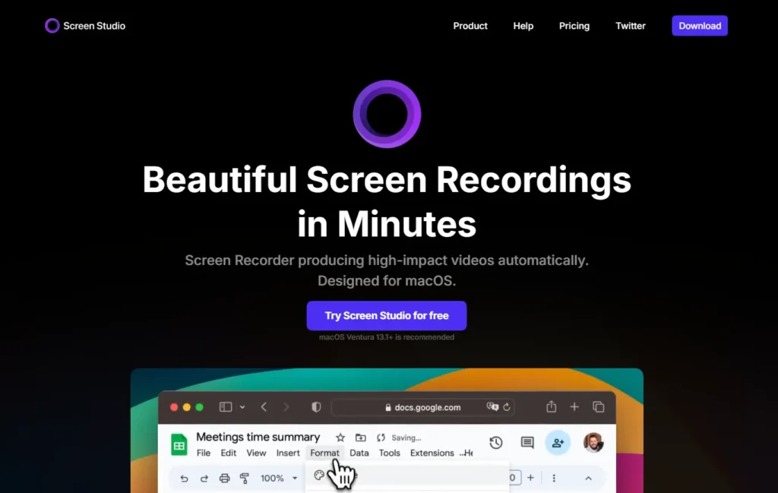
Task: Increase font size with plus button
Action: 530,478
